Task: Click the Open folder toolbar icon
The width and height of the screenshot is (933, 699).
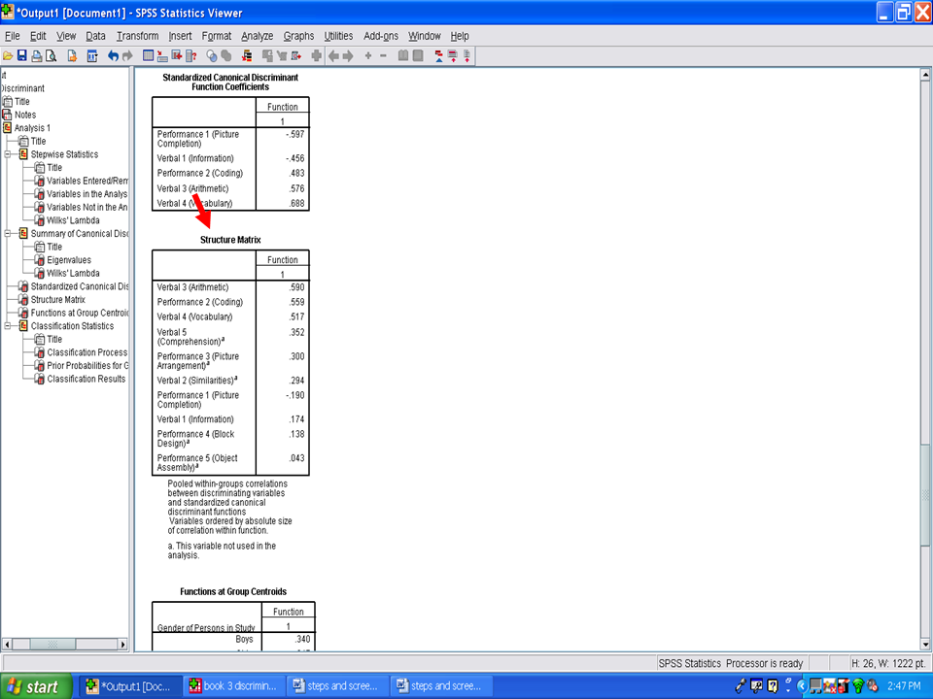Action: 8,56
